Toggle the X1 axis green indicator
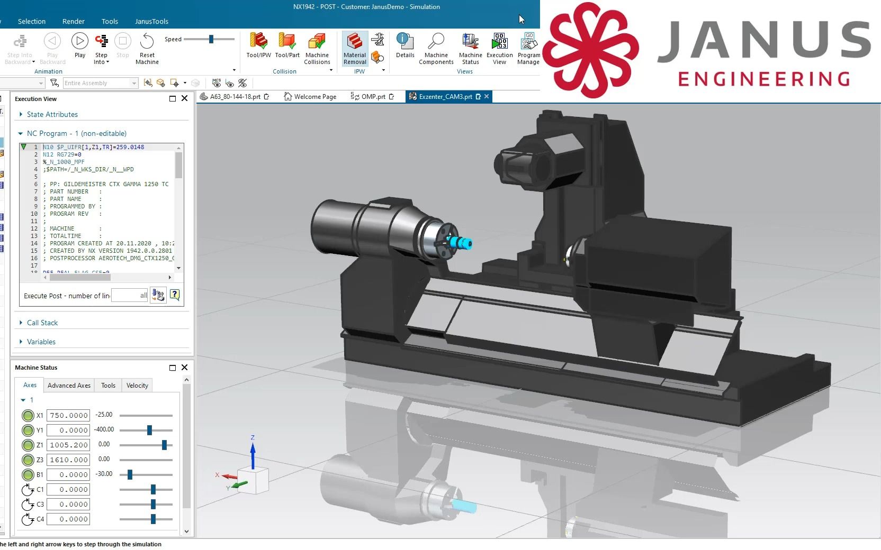 pos(28,416)
